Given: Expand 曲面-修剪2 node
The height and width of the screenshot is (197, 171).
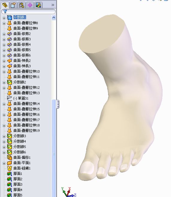Looking at the screenshot, I should click(x=4, y=34).
